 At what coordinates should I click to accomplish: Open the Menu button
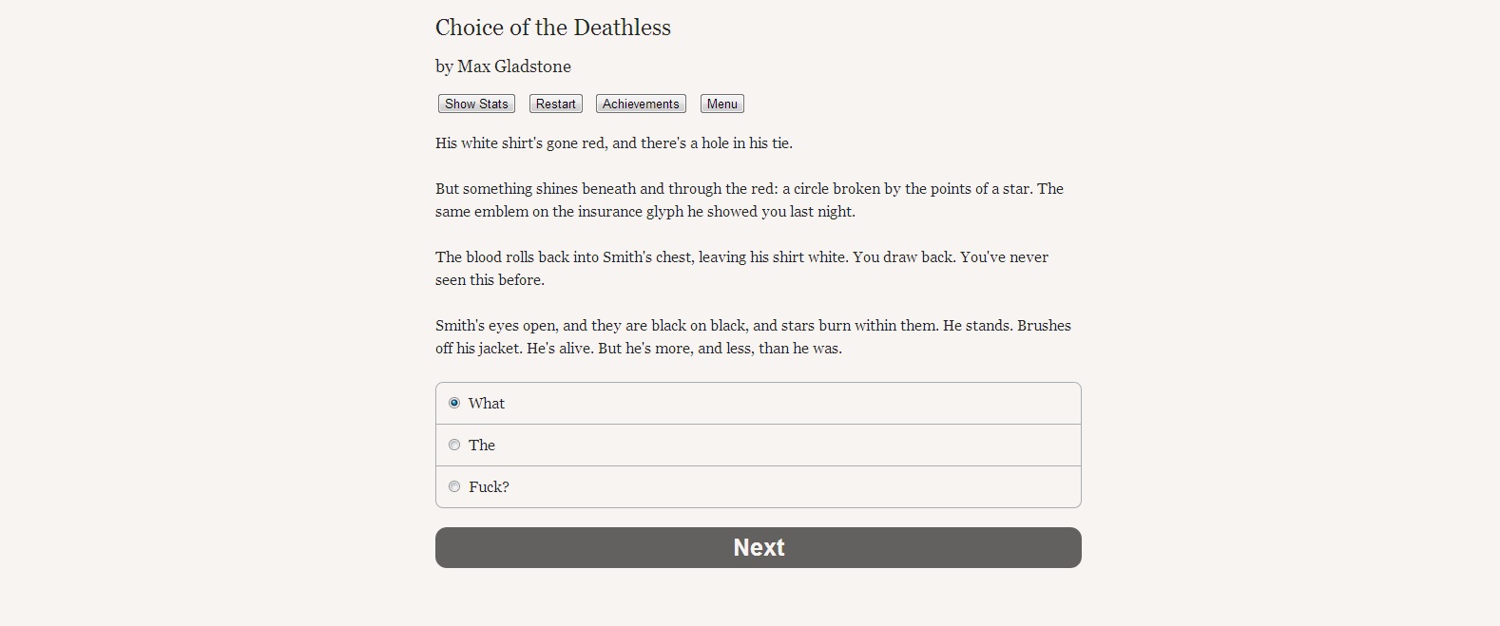(721, 104)
